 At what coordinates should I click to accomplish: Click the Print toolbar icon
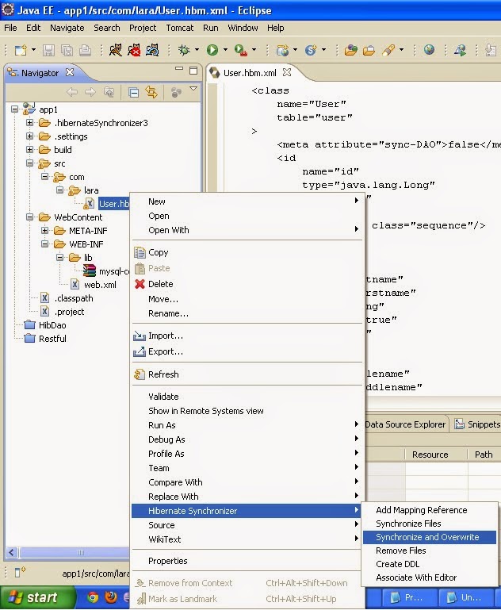[x=86, y=50]
